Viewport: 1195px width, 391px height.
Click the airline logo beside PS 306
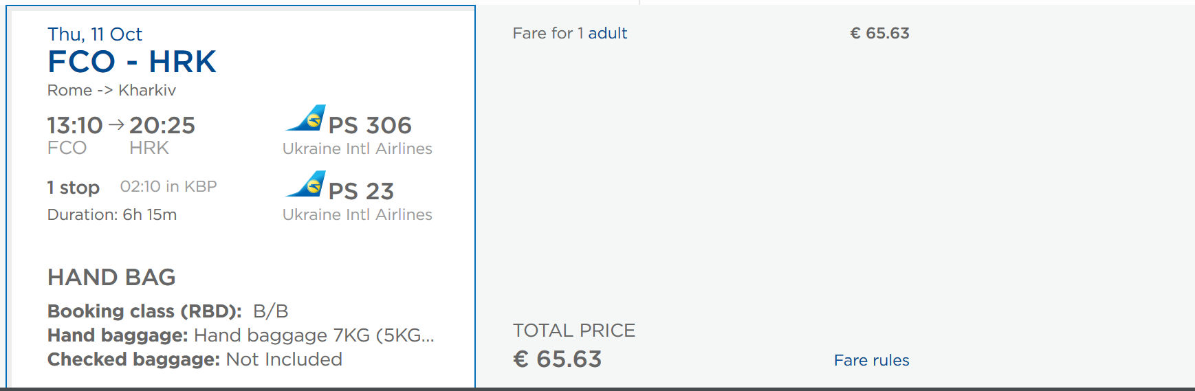point(306,118)
